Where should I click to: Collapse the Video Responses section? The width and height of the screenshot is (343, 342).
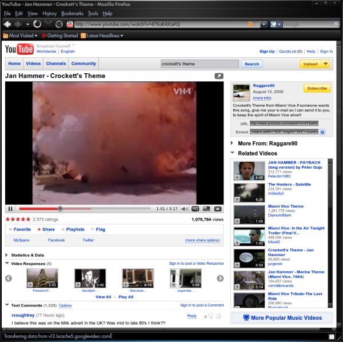(x=7, y=263)
